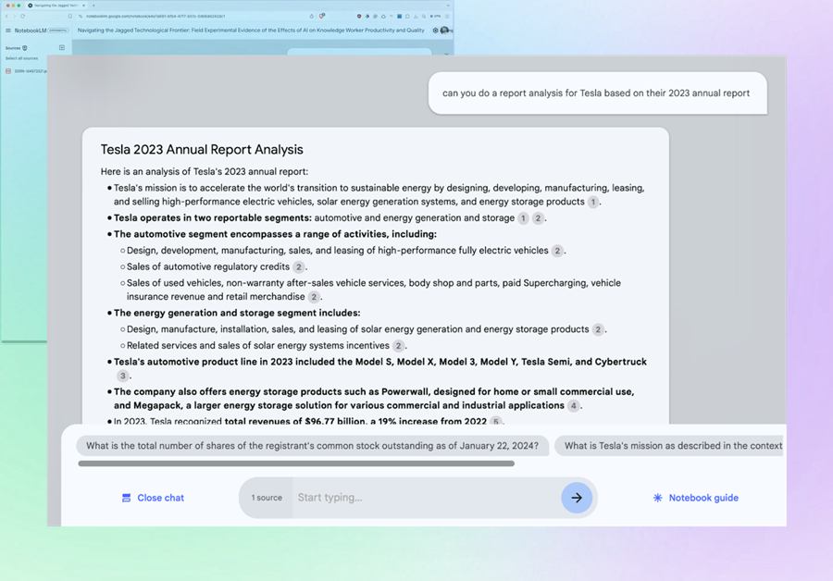Open the browser main menu icon beside the VPN button
Screen dimensions: 833x581
(x=447, y=16)
